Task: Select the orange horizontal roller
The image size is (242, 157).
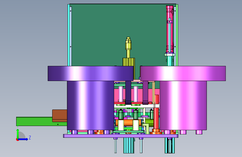Action: 128,123
